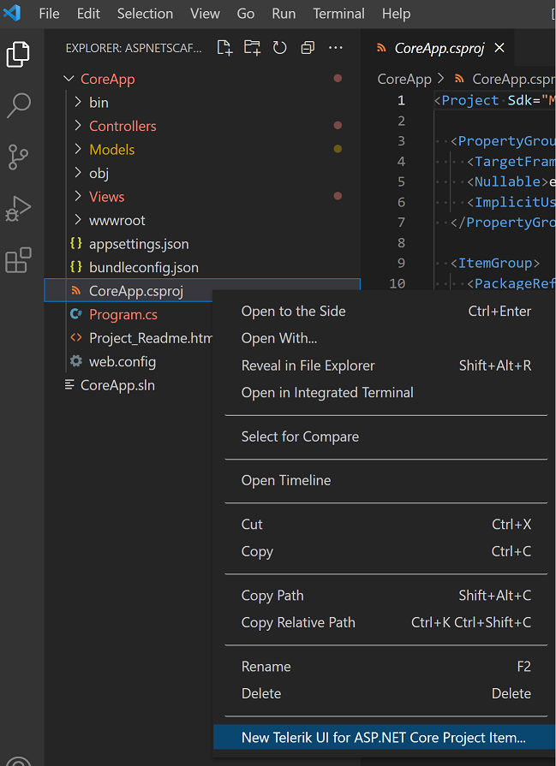Image resolution: width=556 pixels, height=766 pixels.
Task: Open the Help menu
Action: click(x=396, y=14)
